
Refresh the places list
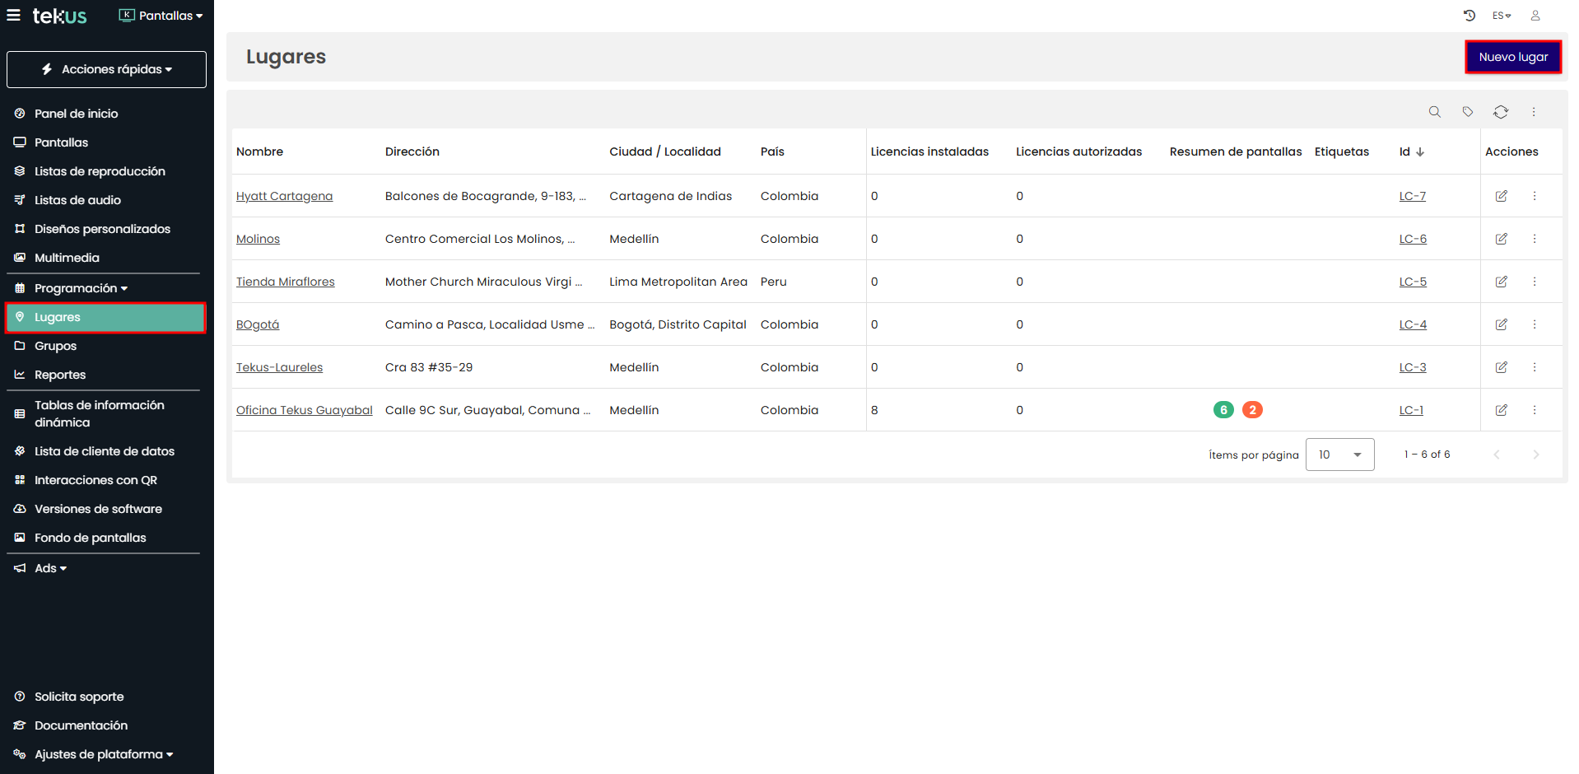pos(1501,112)
